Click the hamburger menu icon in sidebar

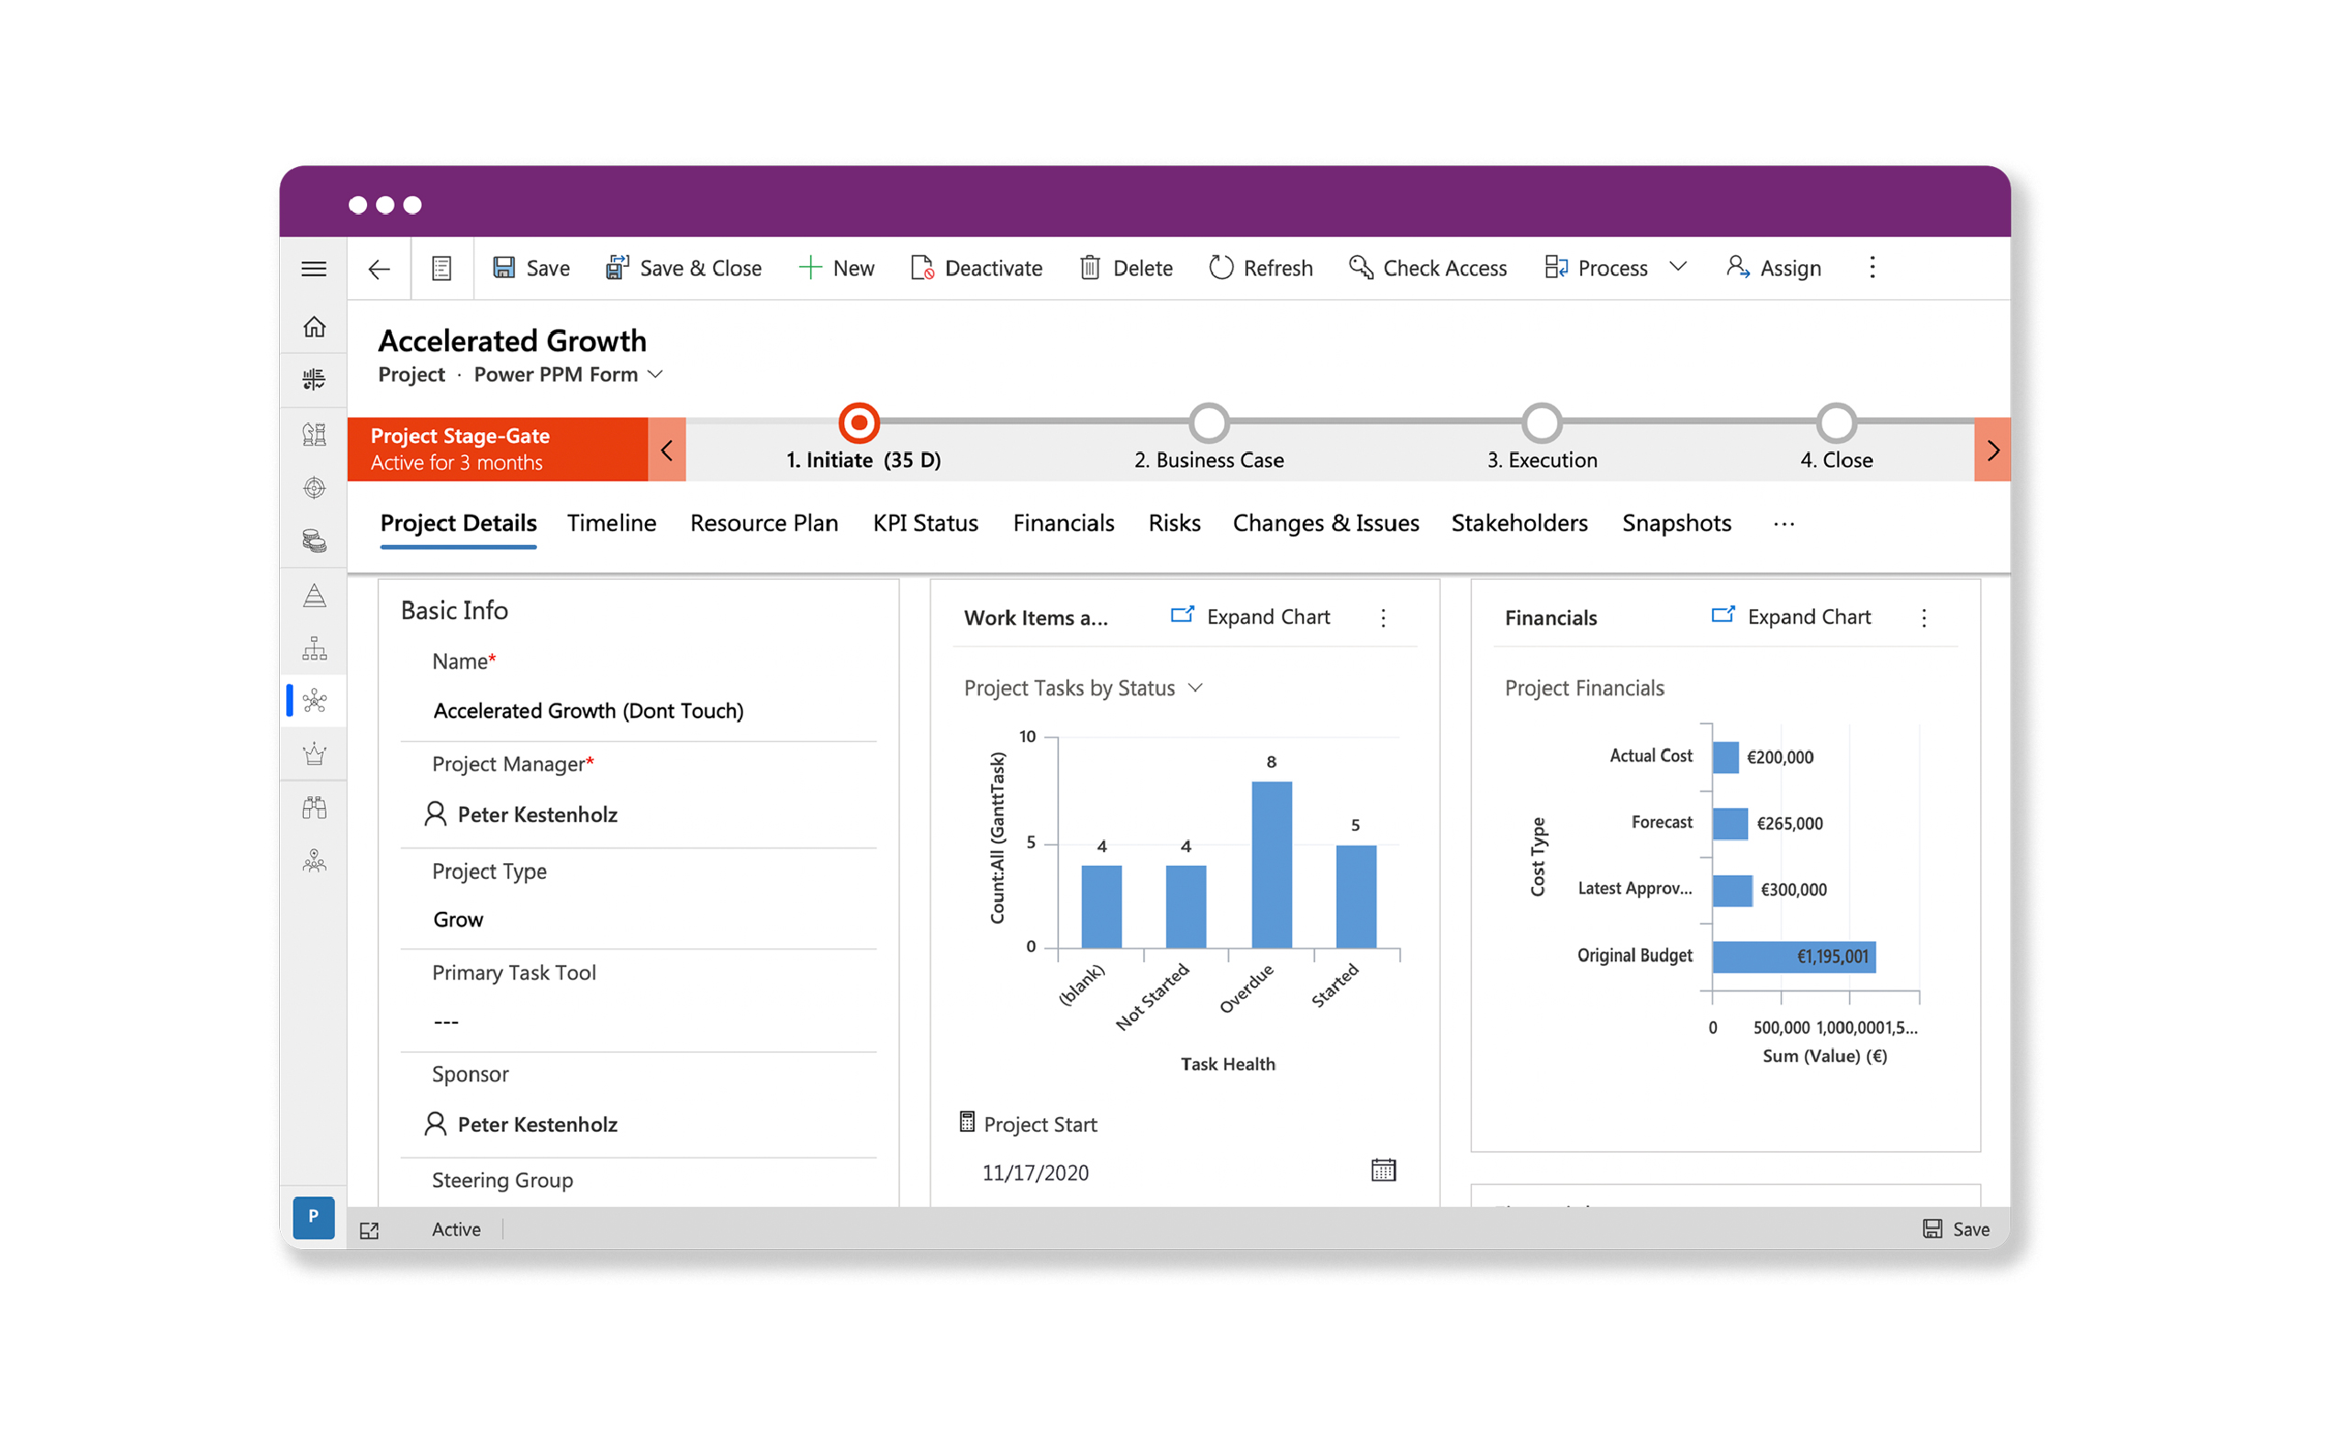pyautogui.click(x=314, y=269)
